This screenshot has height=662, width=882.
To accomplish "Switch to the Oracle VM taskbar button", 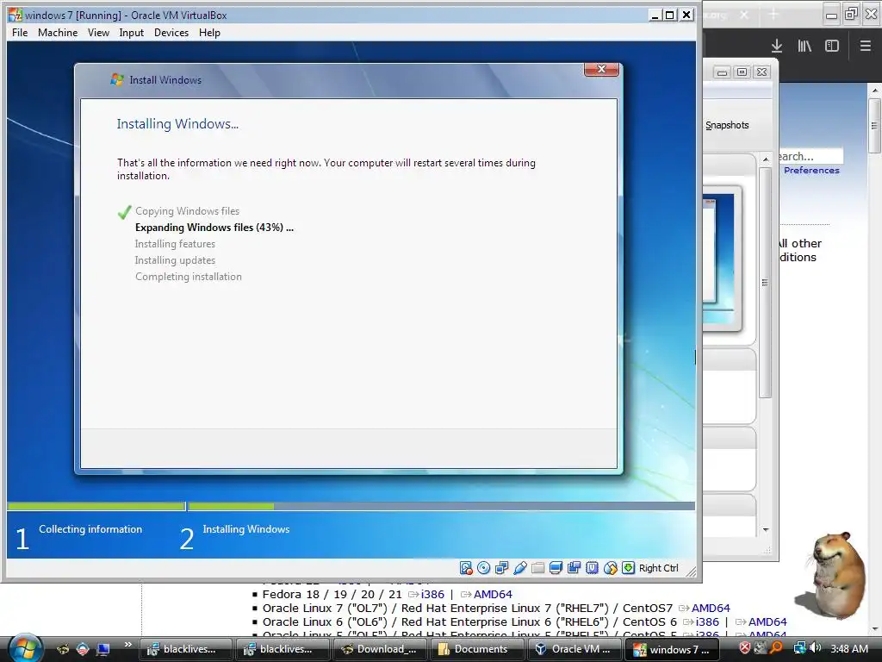I will 574,649.
